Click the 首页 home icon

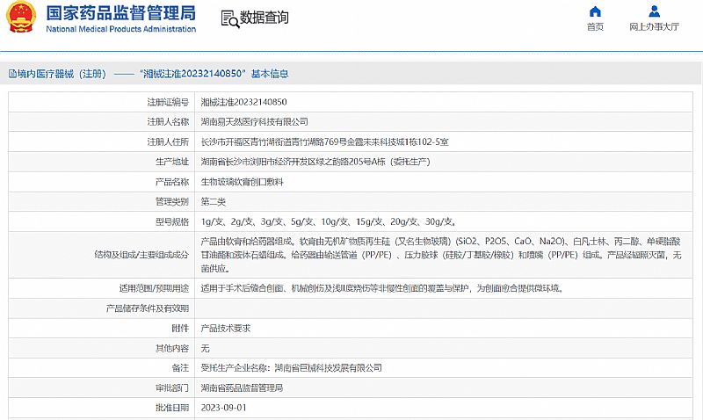(595, 11)
